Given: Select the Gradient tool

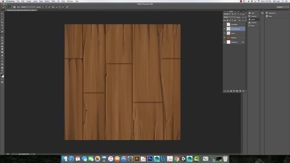Looking at the screenshot, I should pyautogui.click(x=2, y=46).
